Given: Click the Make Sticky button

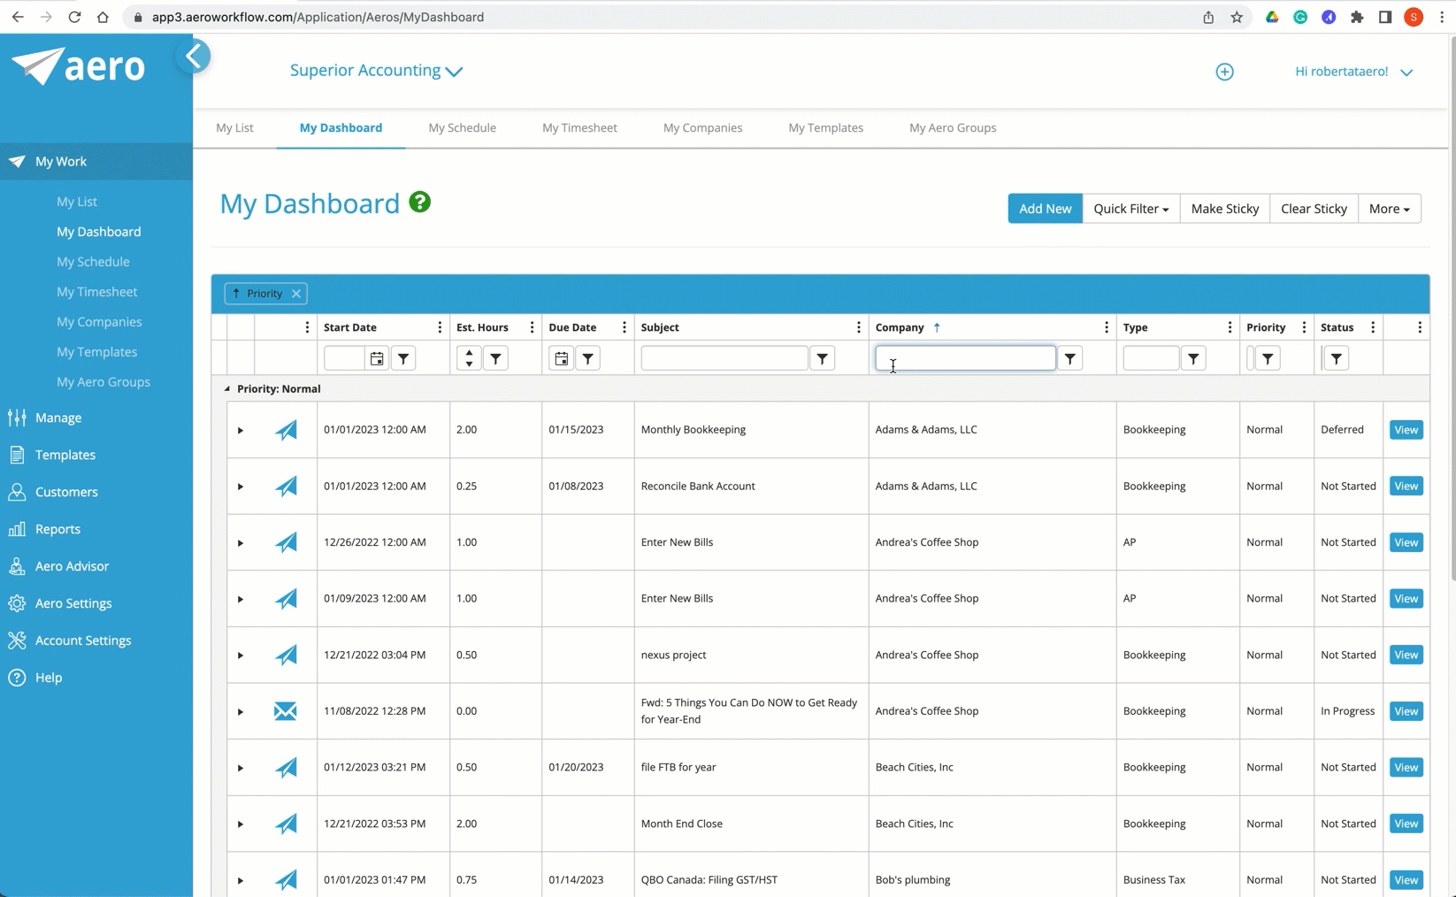Looking at the screenshot, I should pyautogui.click(x=1224, y=209).
